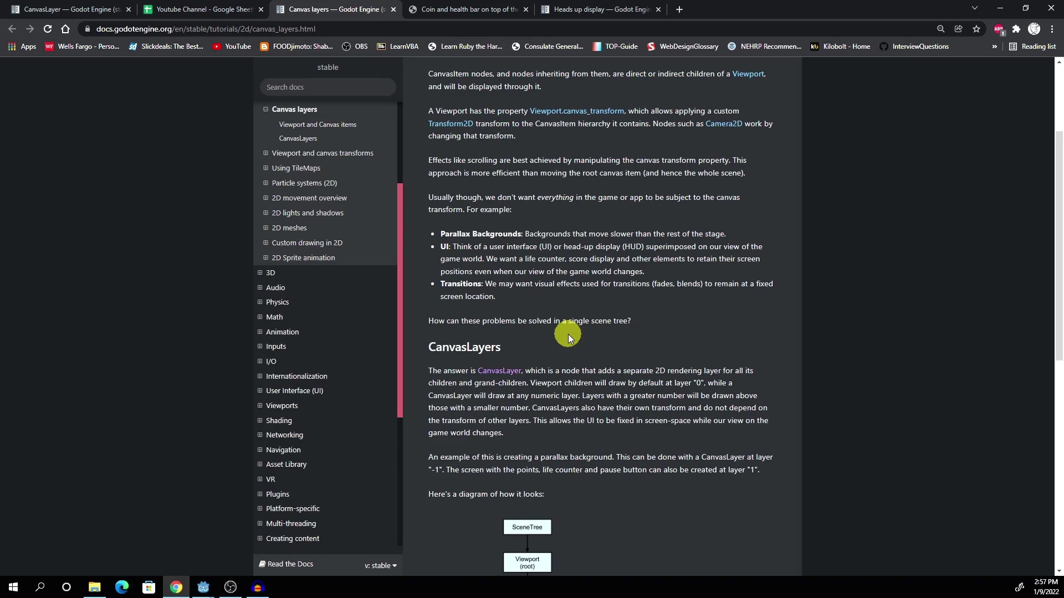Open the Microsoft Edge taskbar icon
The image size is (1064, 598).
coord(121,587)
